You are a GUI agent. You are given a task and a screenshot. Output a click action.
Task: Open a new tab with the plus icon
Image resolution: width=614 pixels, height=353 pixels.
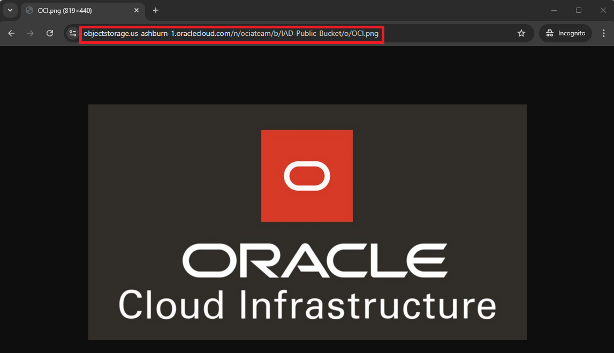click(155, 10)
